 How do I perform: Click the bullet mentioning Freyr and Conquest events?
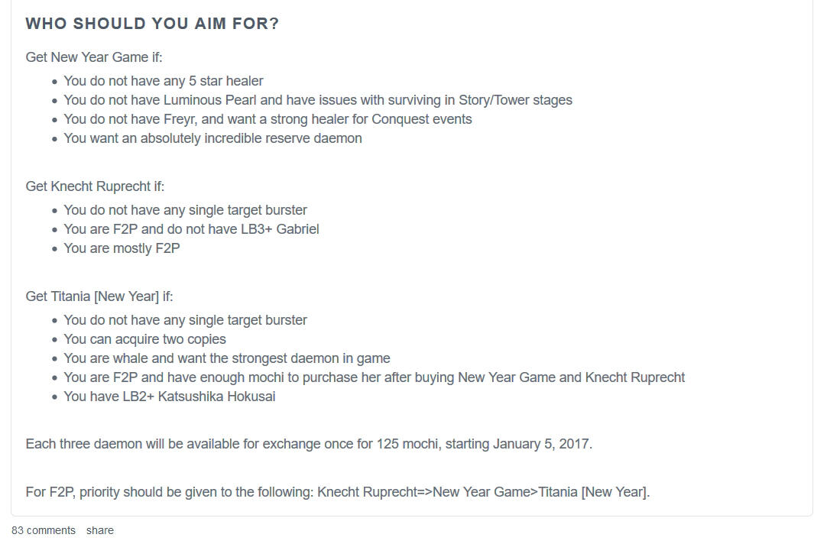[x=268, y=119]
